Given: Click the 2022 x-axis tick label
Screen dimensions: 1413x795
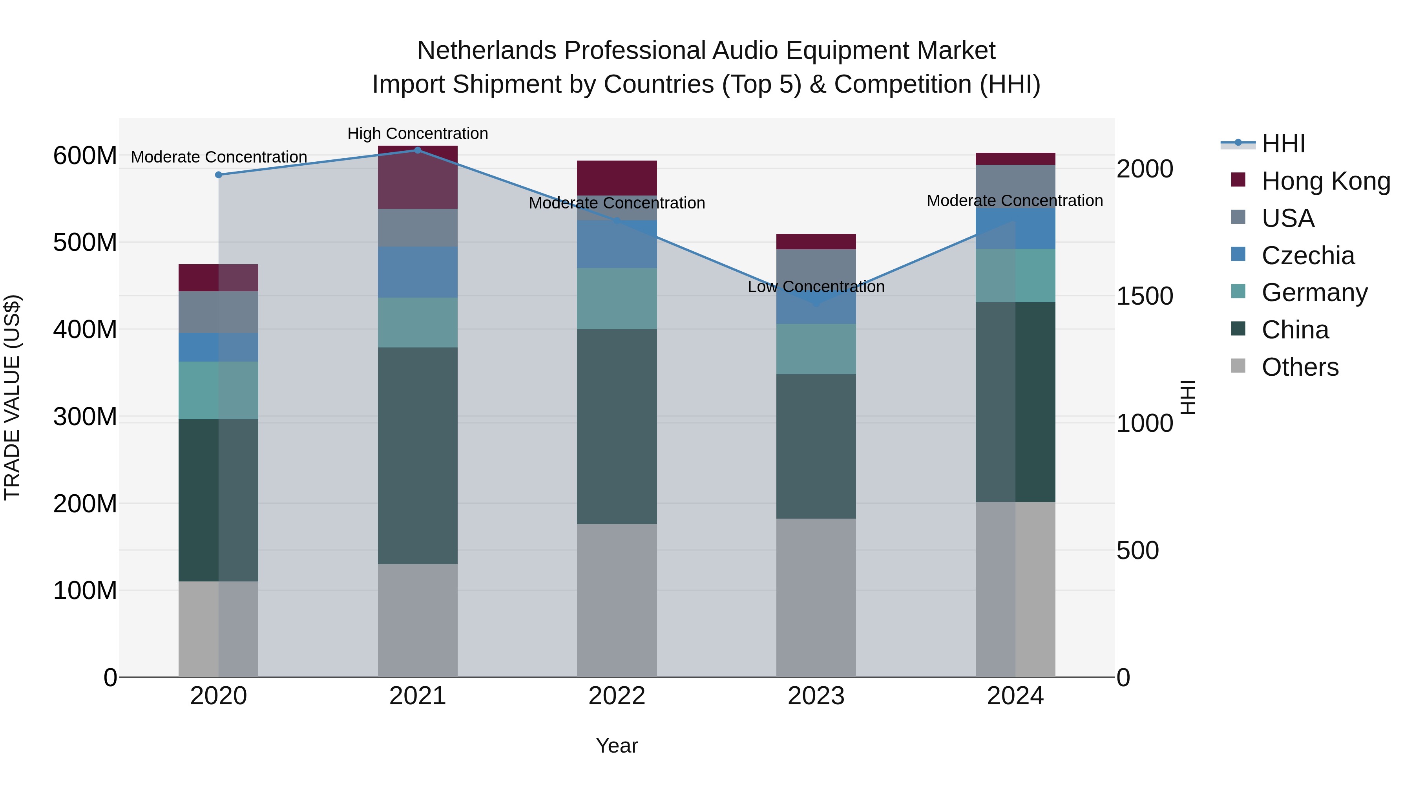Looking at the screenshot, I should 617,696.
